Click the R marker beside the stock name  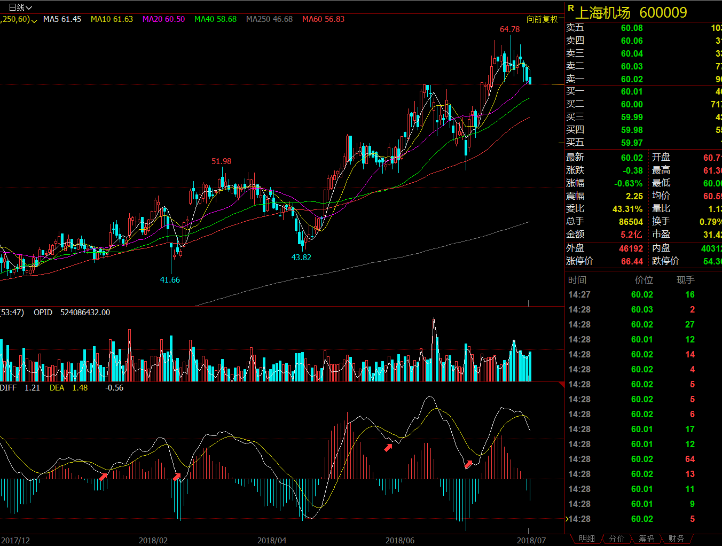click(570, 9)
